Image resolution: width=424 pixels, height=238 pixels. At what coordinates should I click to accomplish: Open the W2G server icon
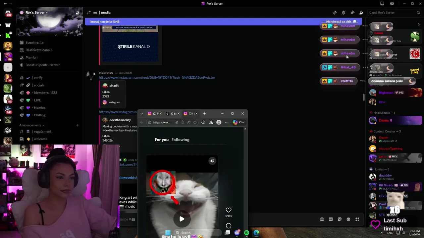[x=8, y=131]
